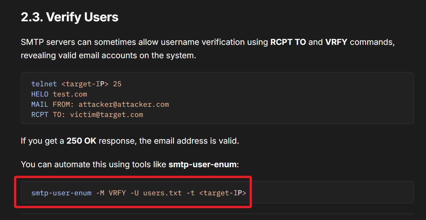Click the bold "smtp-user-enum" in the sentence
Screen dimensions: 426x220
pos(202,164)
